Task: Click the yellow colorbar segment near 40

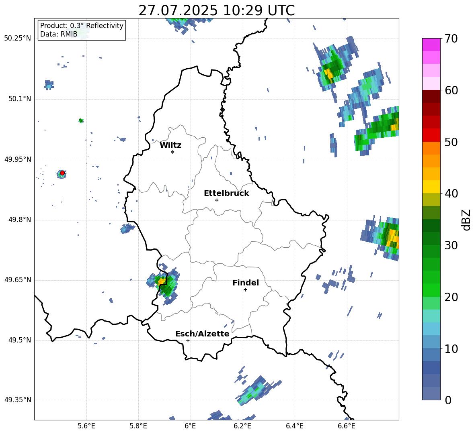Action: tap(431, 187)
